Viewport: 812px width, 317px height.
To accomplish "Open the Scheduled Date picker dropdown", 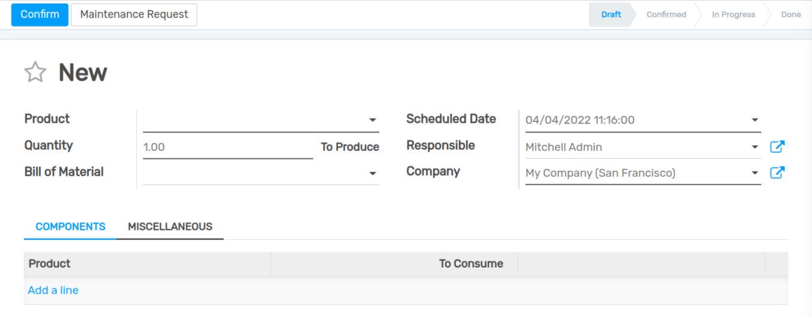I will tap(755, 120).
